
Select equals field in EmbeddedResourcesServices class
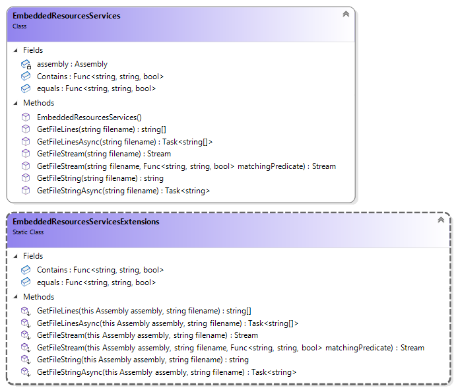pos(96,88)
